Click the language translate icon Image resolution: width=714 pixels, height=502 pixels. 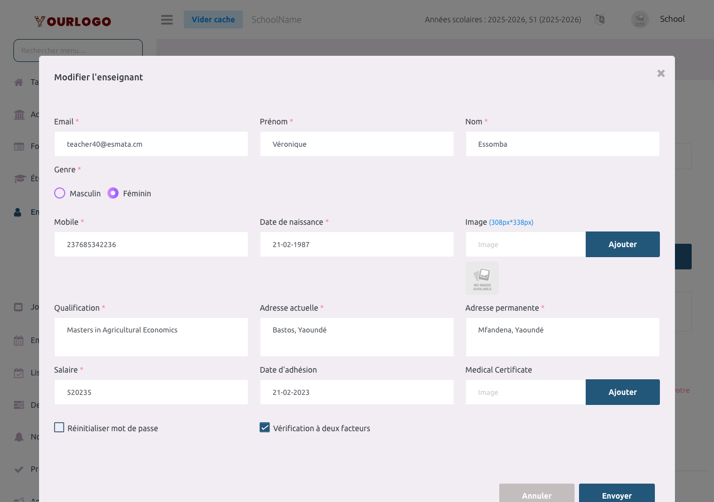pos(600,20)
